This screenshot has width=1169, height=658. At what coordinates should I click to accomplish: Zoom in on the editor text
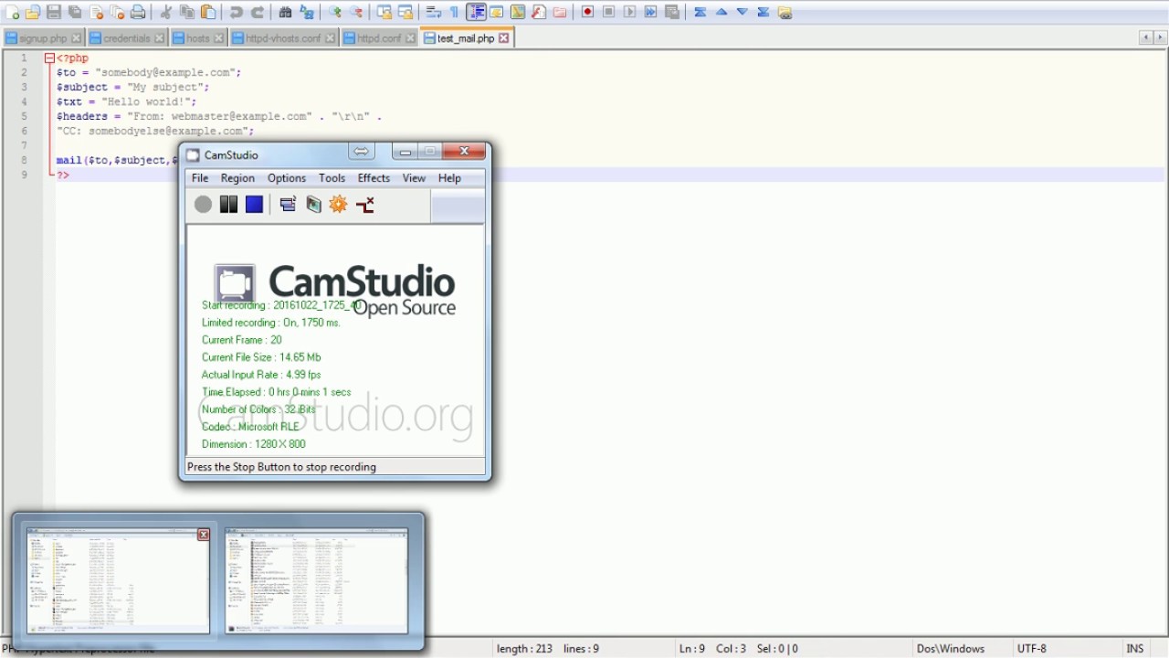(334, 13)
